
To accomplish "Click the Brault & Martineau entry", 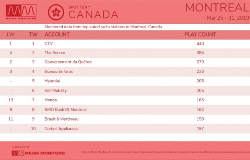I will pos(61,119).
